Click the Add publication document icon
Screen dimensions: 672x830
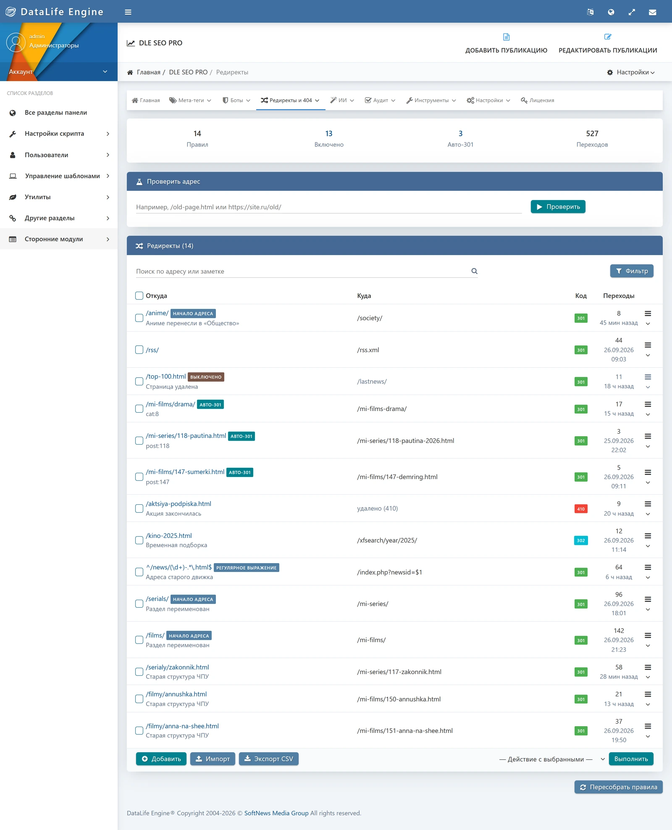pos(506,37)
